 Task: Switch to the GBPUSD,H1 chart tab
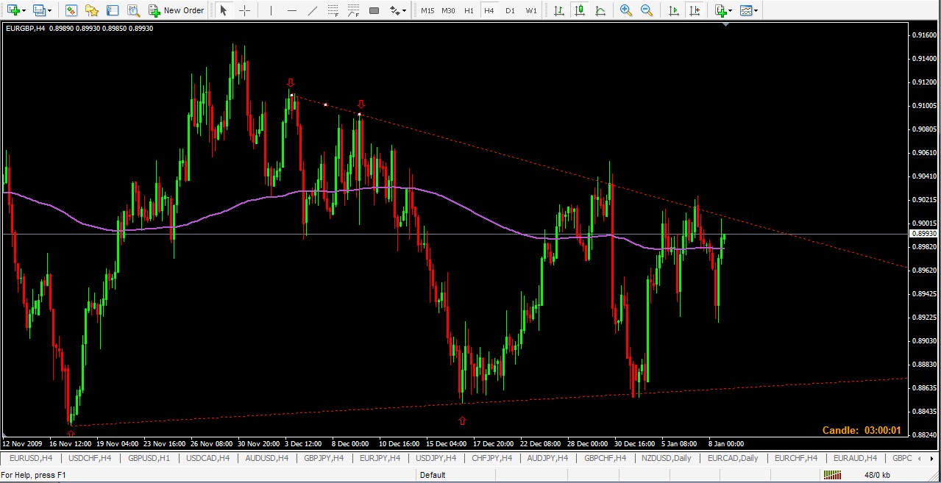click(149, 458)
